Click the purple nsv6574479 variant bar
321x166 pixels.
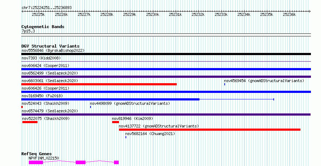[x=166, y=115]
